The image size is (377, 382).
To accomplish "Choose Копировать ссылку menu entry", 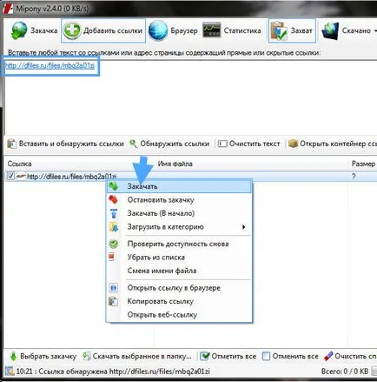I will click(x=179, y=301).
